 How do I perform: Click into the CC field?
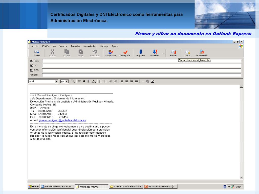click(x=142, y=66)
